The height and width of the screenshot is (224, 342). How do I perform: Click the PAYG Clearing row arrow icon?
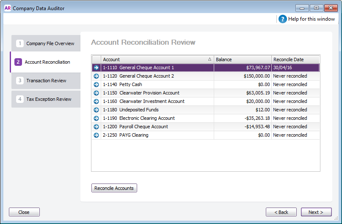96,135
